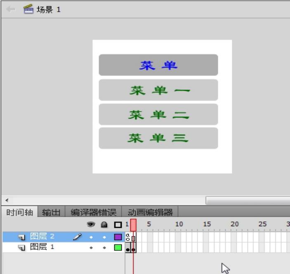Show all layers as outlines via the square icon
290x274 pixels.
118,225
